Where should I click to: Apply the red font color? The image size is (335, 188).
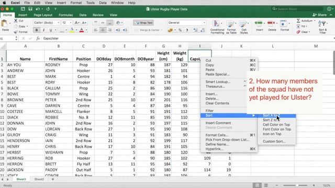(x=82, y=30)
